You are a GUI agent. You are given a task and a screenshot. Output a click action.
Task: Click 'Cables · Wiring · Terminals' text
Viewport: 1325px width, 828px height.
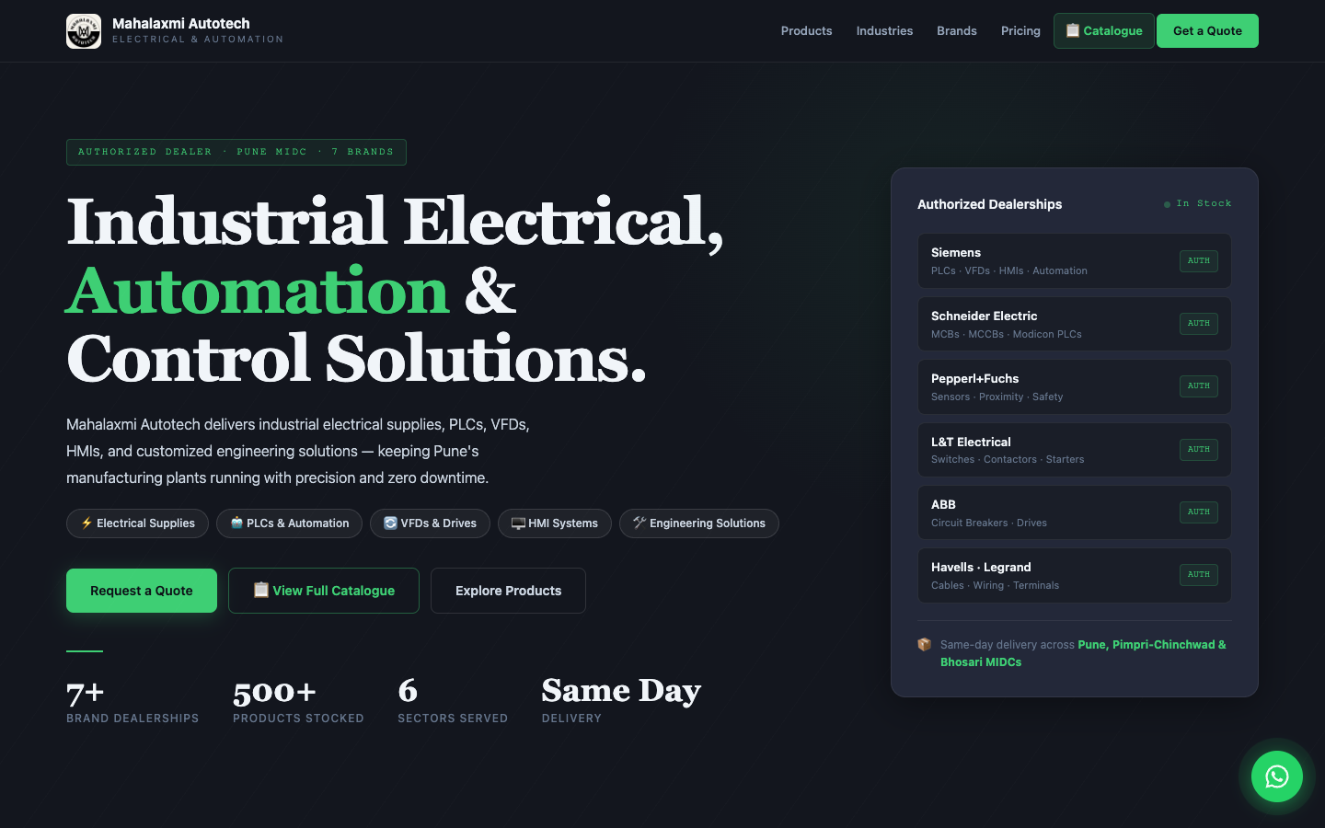coord(995,586)
